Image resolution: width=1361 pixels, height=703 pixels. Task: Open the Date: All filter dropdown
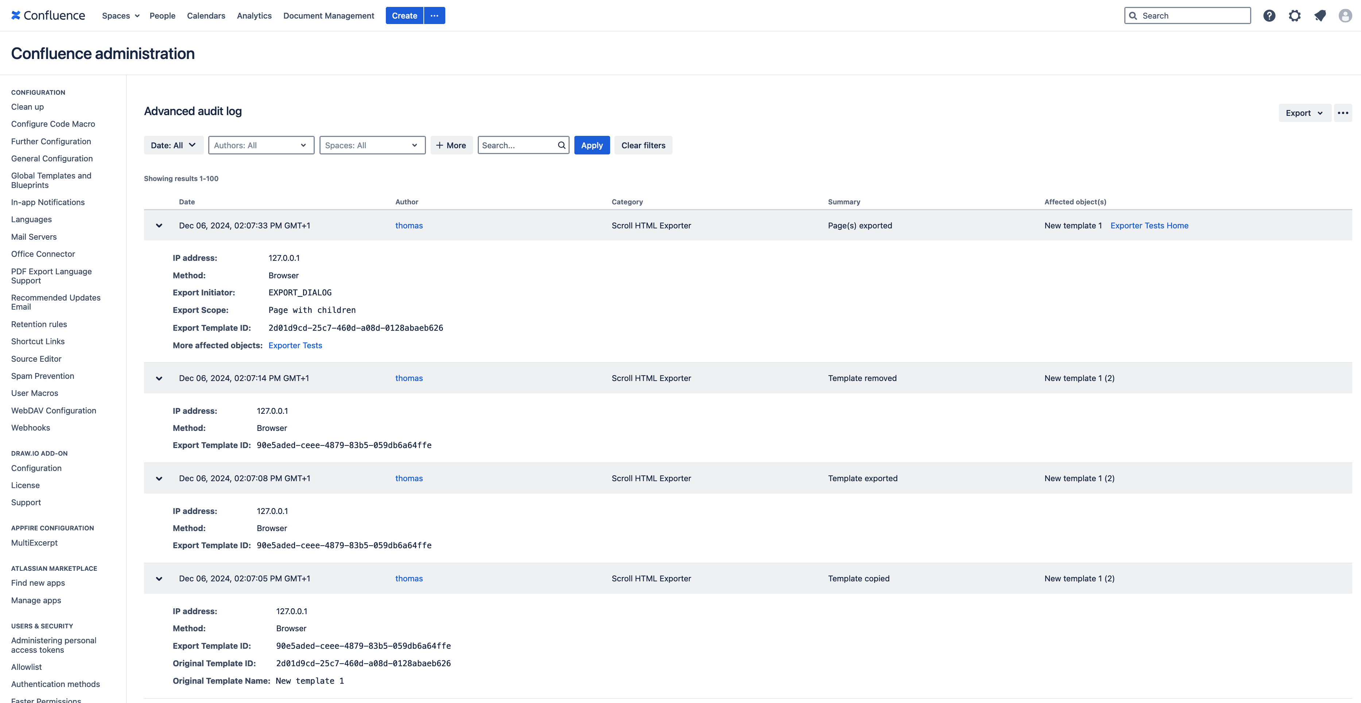pyautogui.click(x=173, y=145)
